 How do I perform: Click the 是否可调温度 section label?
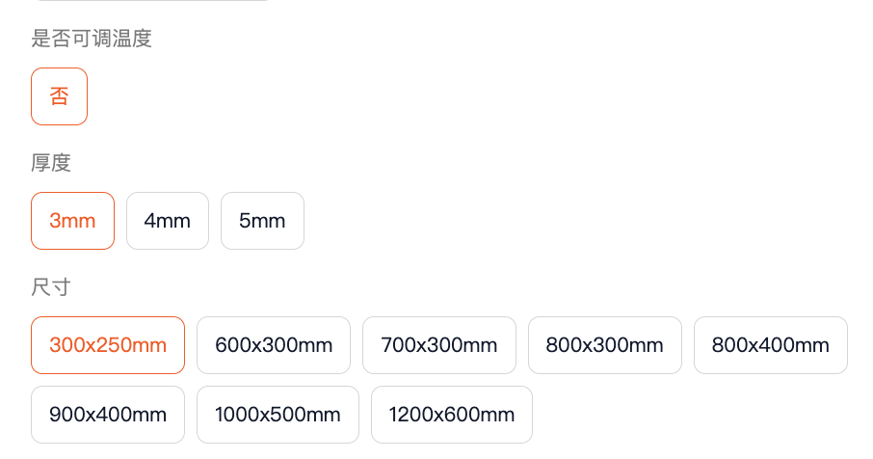pos(92,40)
